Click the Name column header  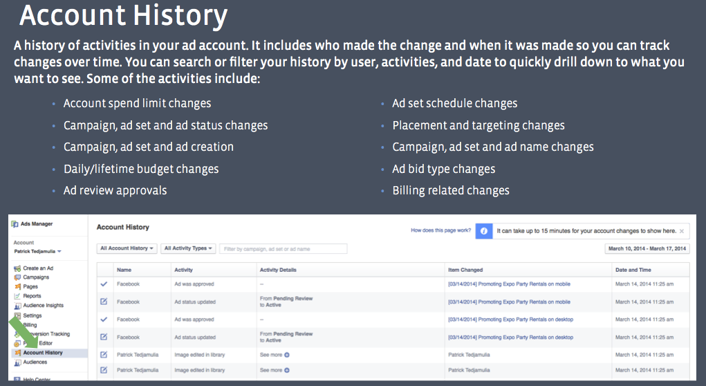(124, 270)
